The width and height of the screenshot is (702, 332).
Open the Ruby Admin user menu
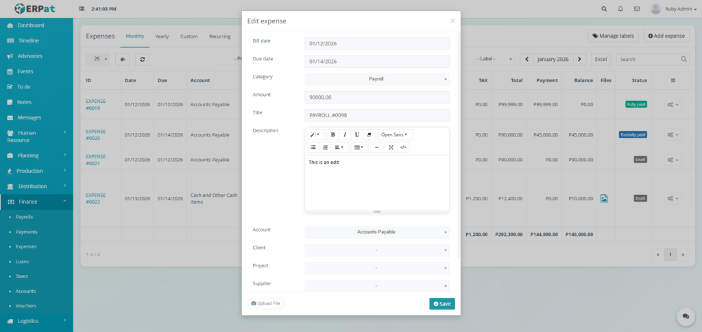[x=674, y=9]
